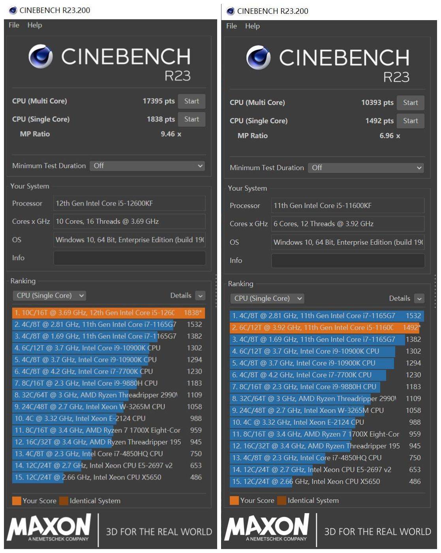Start the Single Core test in the left window

pyautogui.click(x=191, y=119)
